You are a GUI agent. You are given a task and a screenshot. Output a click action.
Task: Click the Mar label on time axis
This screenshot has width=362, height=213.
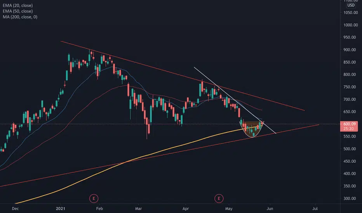[138, 209]
